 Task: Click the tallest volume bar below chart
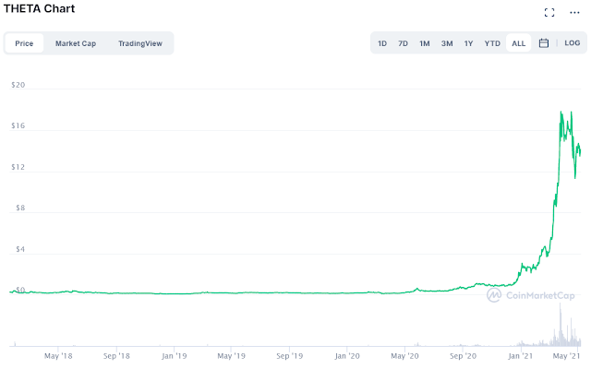561,325
